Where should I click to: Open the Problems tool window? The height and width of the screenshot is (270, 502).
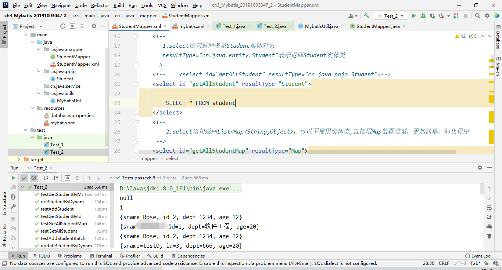pyautogui.click(x=69, y=256)
